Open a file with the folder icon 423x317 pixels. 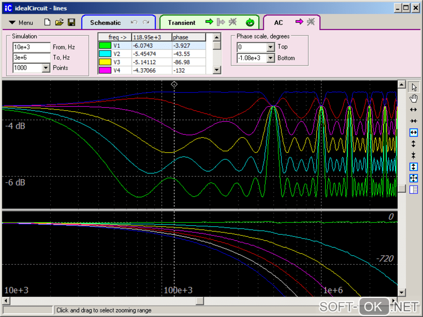(59, 22)
